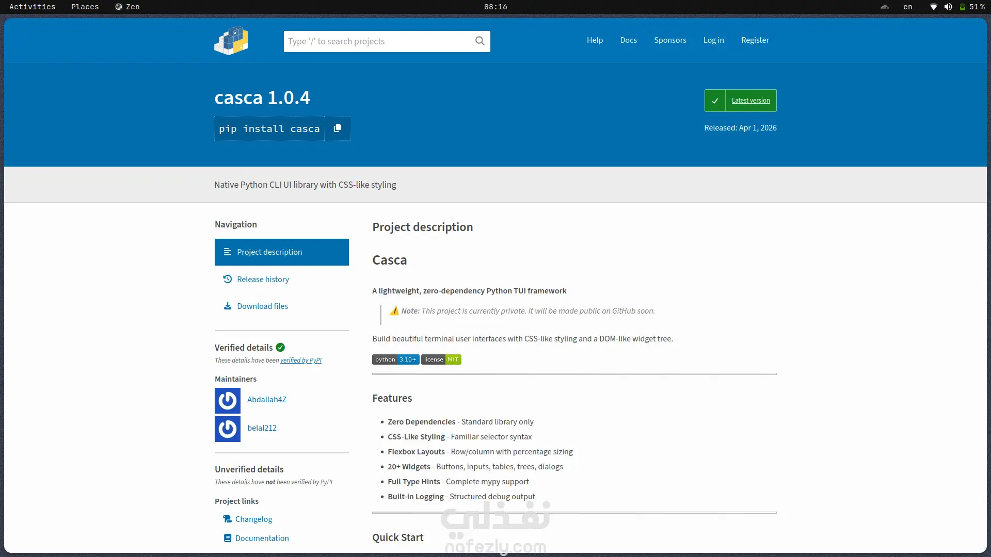Viewport: 991px width, 557px height.
Task: Click the Log in link
Action: (x=713, y=40)
